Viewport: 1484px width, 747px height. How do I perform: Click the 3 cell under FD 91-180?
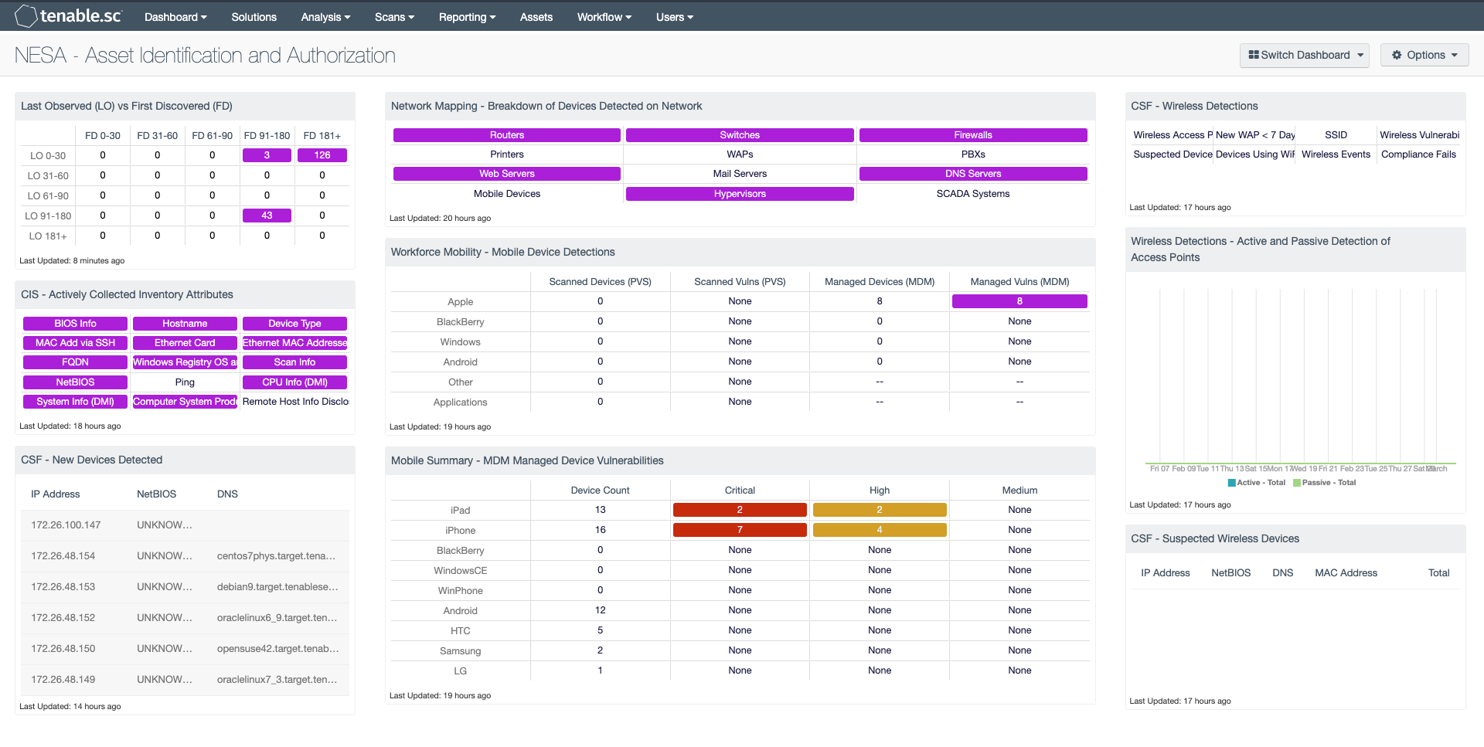click(267, 155)
